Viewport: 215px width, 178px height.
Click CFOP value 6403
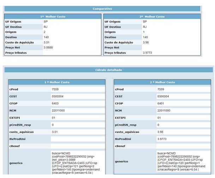55,103
